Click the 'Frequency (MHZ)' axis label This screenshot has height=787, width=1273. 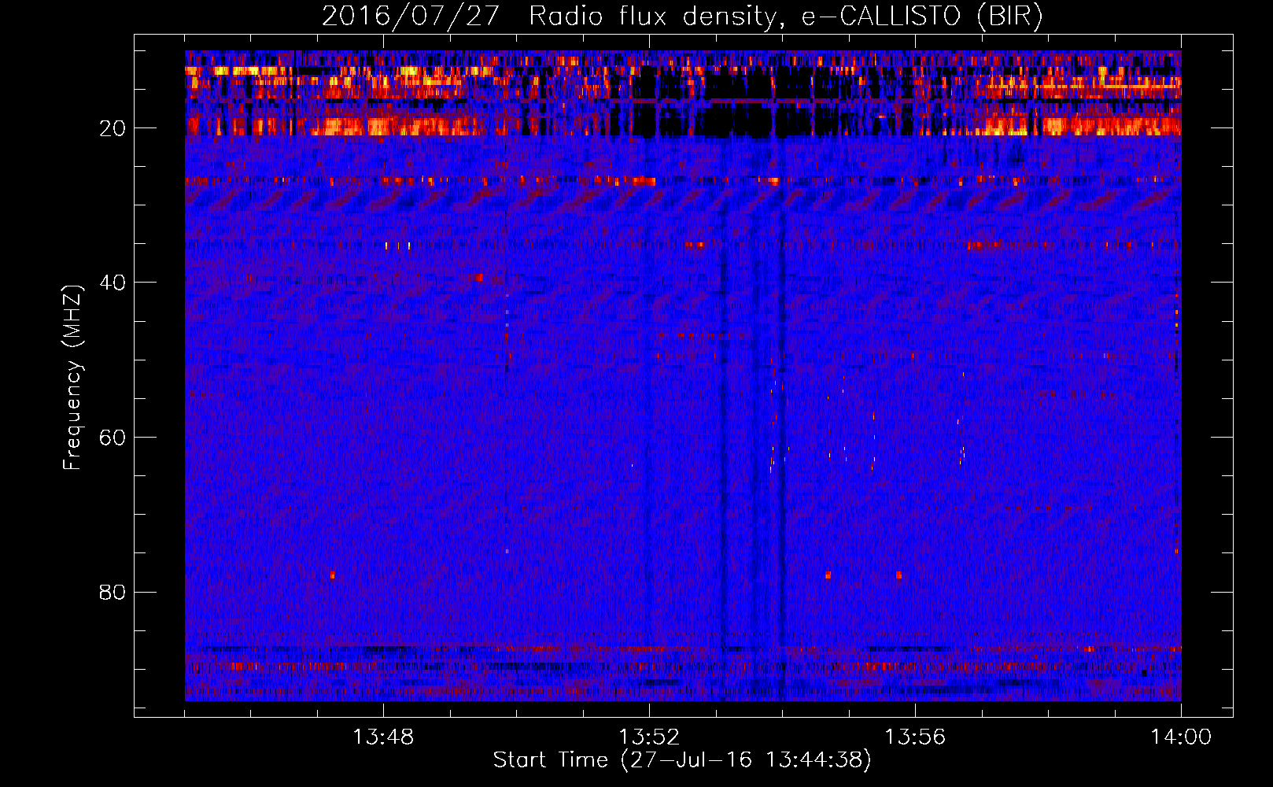pos(72,378)
